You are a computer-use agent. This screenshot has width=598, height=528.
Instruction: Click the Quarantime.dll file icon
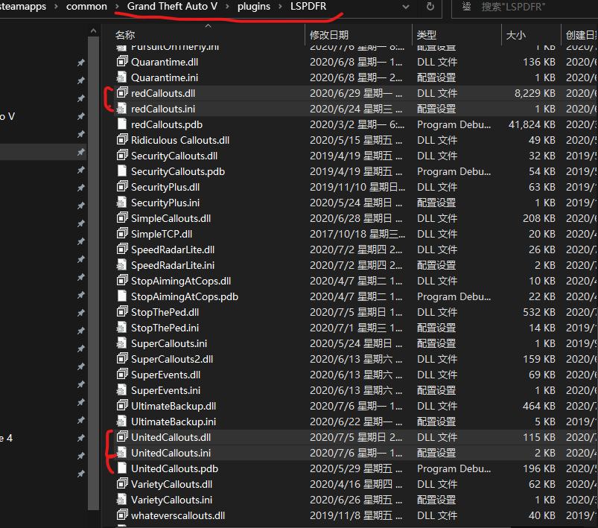click(x=122, y=61)
